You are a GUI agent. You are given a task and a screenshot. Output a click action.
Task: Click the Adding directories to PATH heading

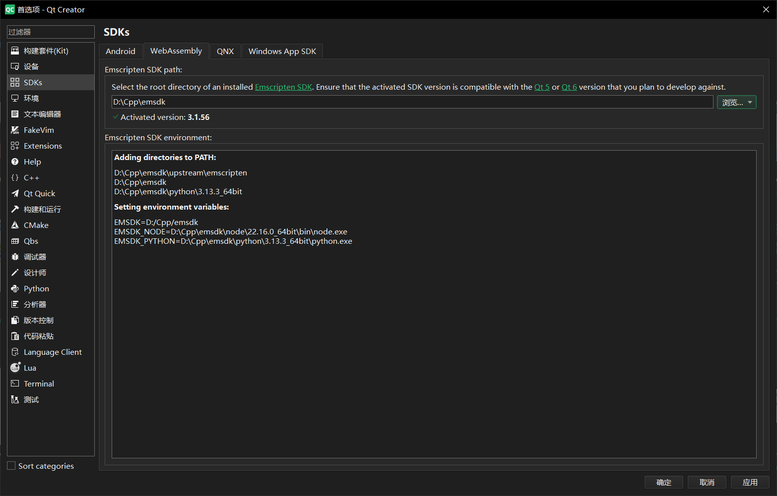click(165, 157)
